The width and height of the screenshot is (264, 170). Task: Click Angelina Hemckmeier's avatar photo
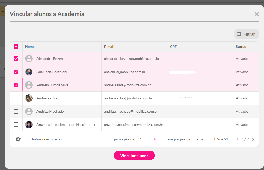(x=29, y=125)
